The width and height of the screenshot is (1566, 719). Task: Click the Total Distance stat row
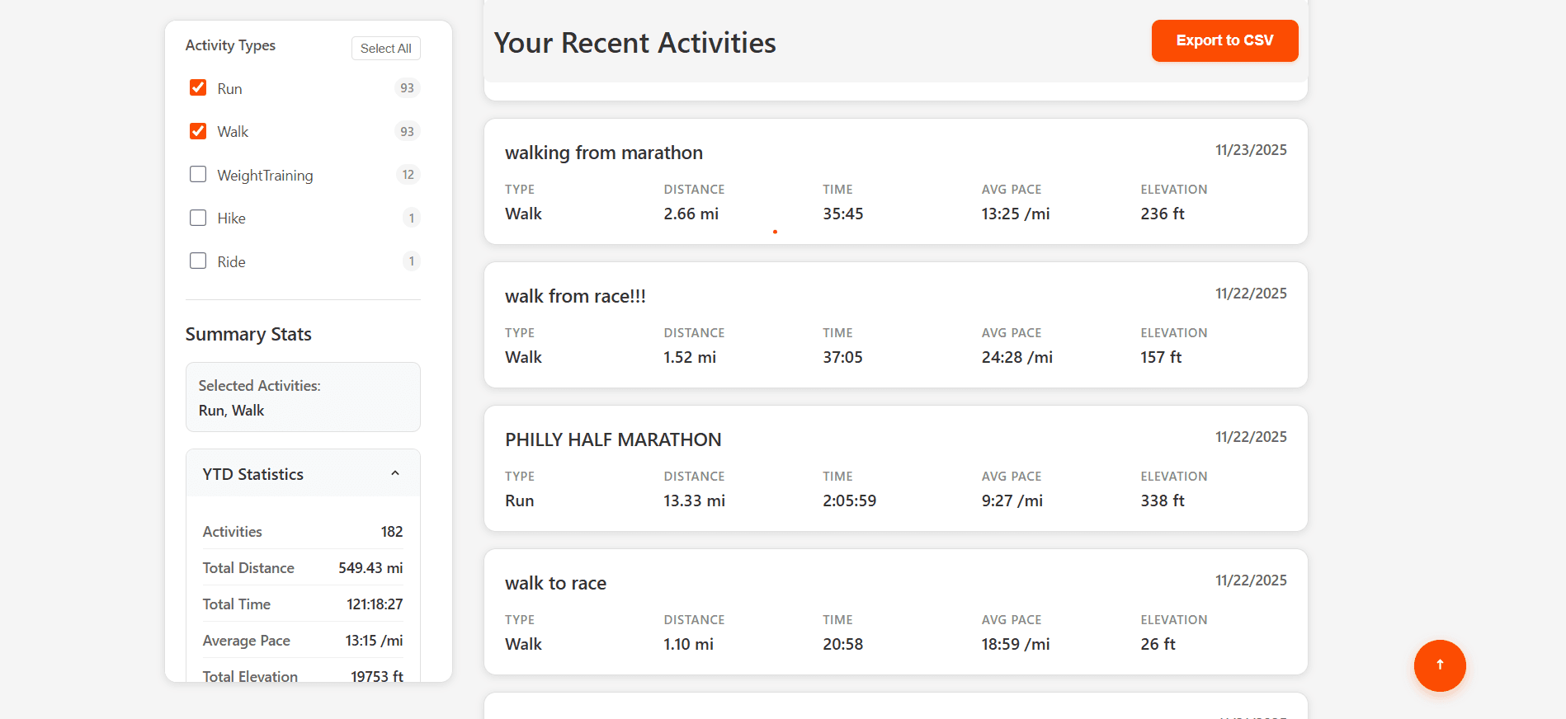coord(302,567)
